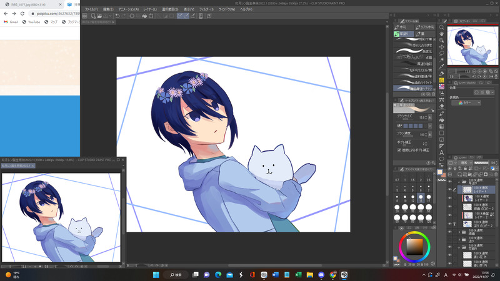This screenshot has width=500, height=281.
Task: Select brush size preset 20
Action: point(397,208)
